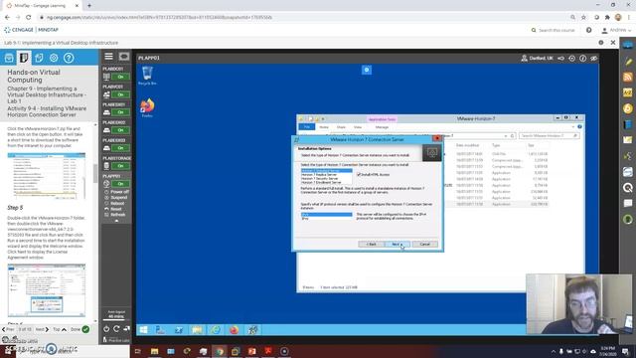Open the A-Z glossary icon in the right sidebar
The height and width of the screenshot is (358, 636).
(628, 92)
